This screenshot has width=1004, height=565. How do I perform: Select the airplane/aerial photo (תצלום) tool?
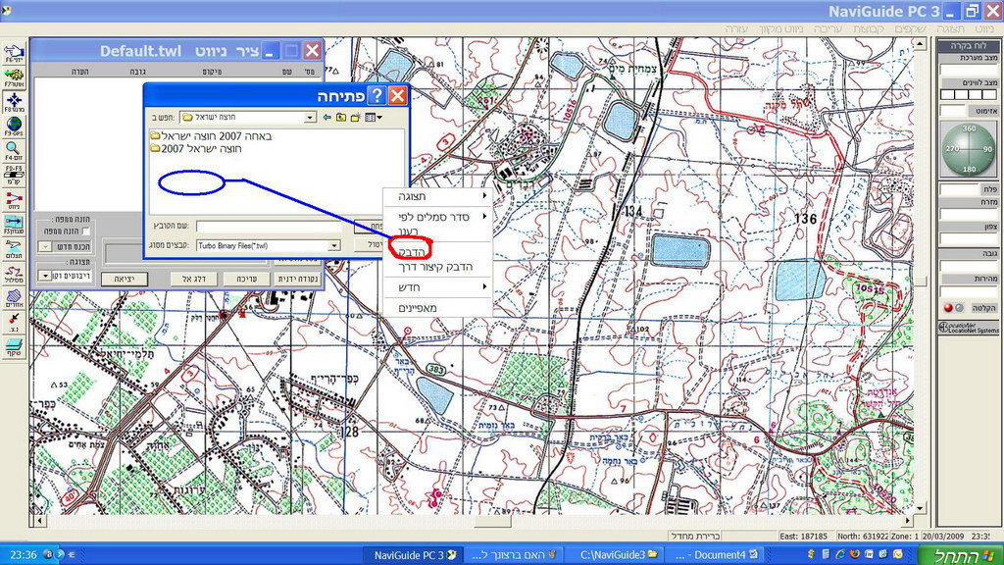[x=14, y=249]
